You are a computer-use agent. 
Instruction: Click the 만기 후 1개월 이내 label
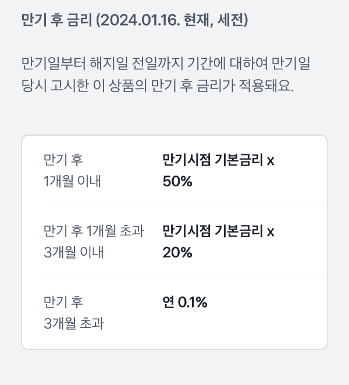point(72,171)
